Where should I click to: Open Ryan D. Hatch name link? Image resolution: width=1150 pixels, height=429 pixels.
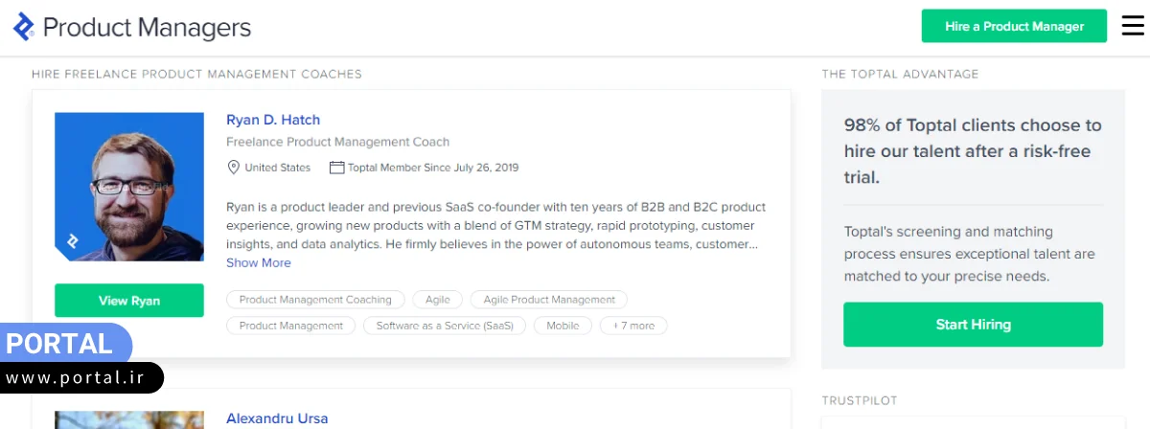[x=273, y=120]
